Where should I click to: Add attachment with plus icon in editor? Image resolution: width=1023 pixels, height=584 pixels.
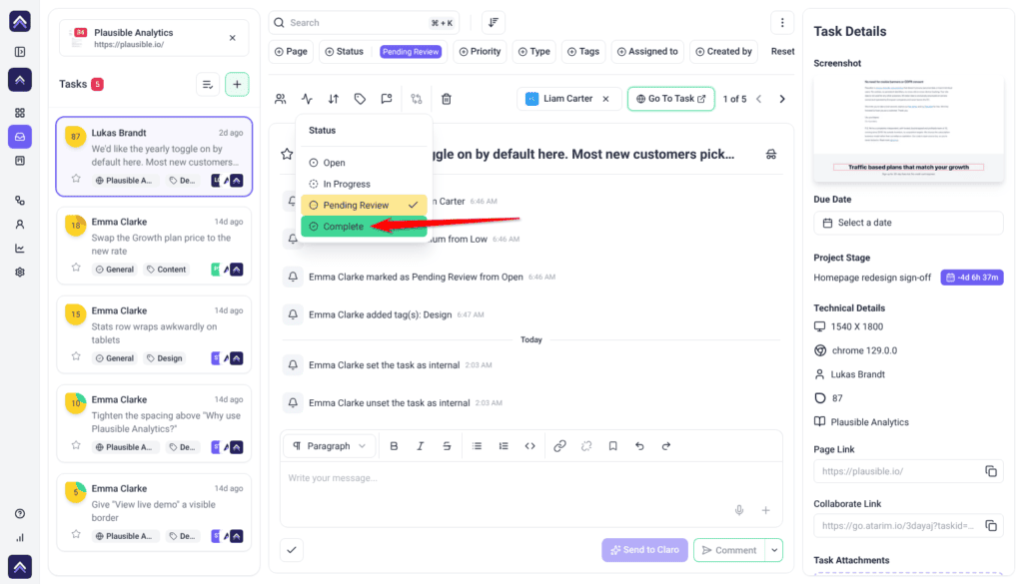click(766, 510)
